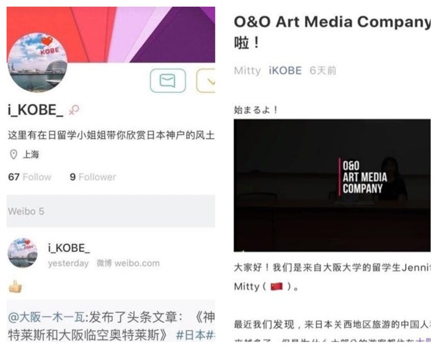Expand the follow dropdown chevron button
438x350 pixels.
pyautogui.click(x=206, y=80)
